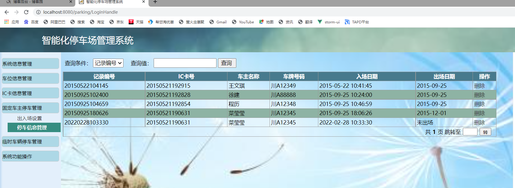Click the address bar URL

(x=80, y=12)
